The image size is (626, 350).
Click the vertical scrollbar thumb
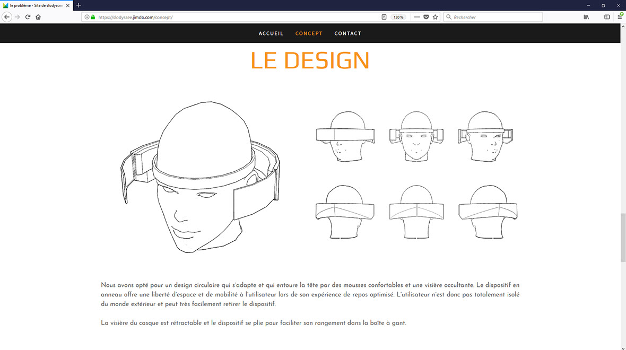point(623,238)
